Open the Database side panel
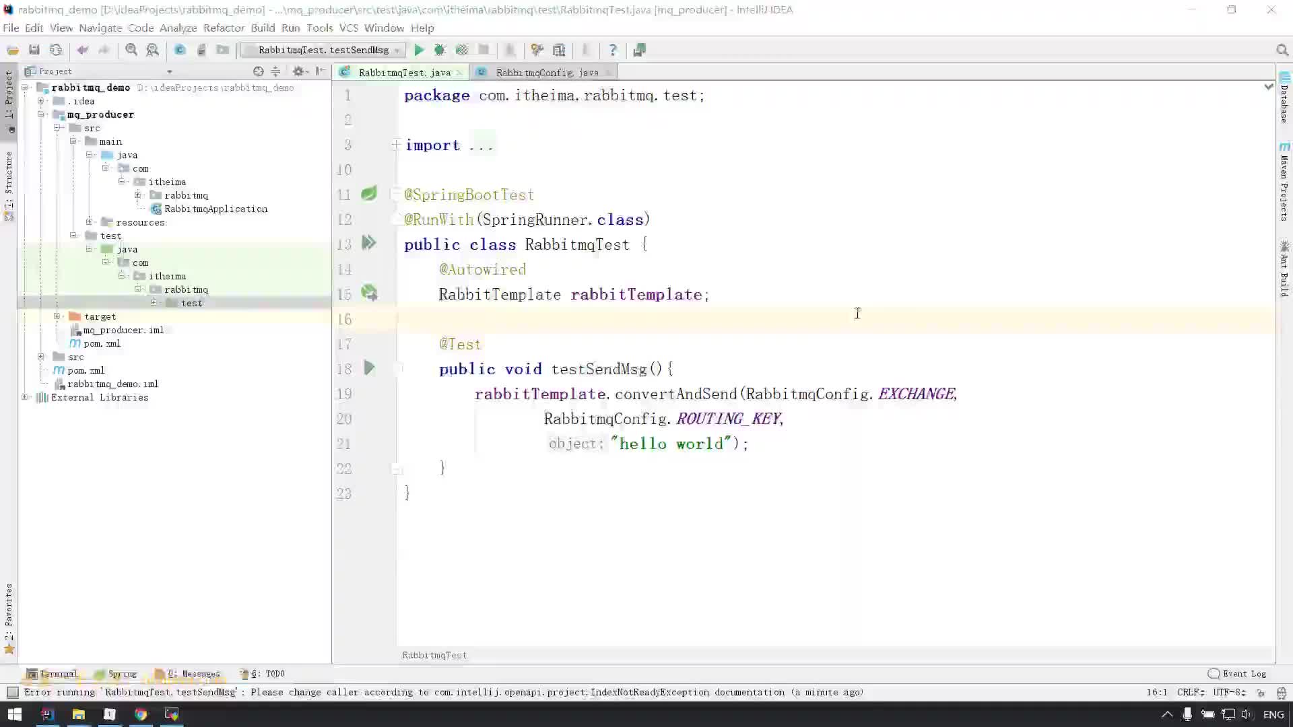Image resolution: width=1293 pixels, height=727 pixels. (x=1284, y=98)
